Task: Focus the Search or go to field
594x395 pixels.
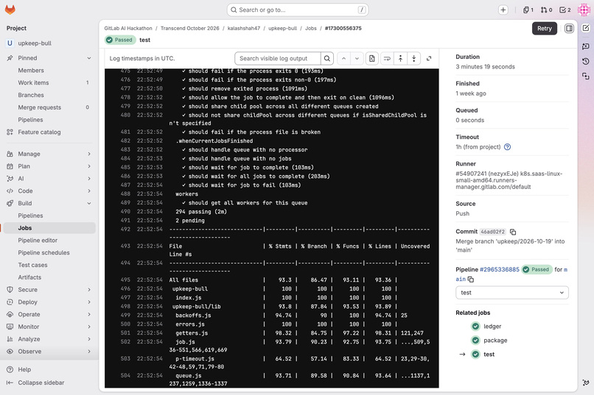Action: pyautogui.click(x=298, y=10)
